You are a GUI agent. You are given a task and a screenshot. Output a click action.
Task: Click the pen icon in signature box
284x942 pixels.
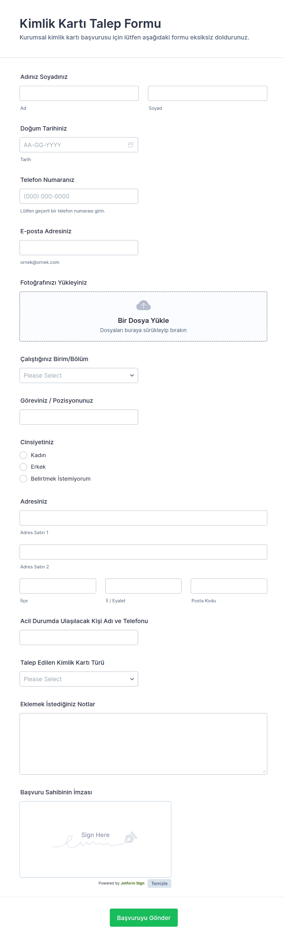click(131, 837)
